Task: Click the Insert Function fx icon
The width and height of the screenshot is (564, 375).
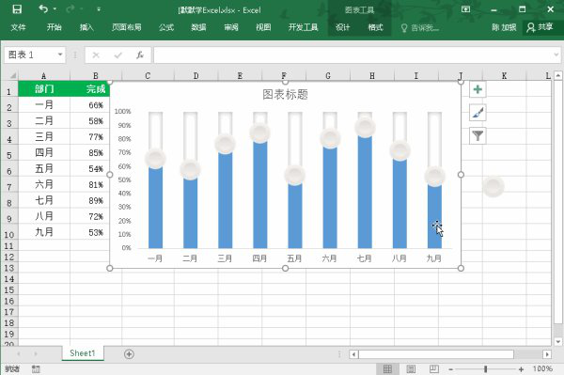Action: (140, 55)
